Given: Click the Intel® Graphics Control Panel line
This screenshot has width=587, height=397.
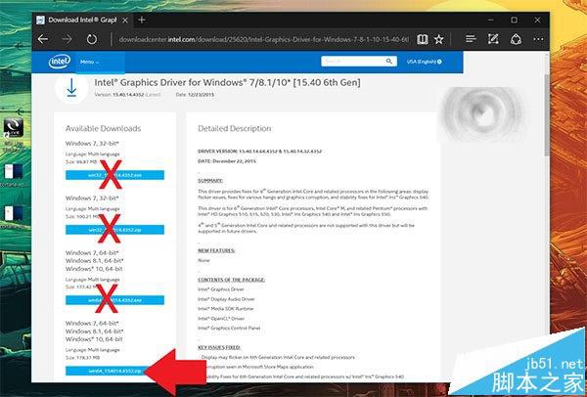Looking at the screenshot, I should pyautogui.click(x=229, y=329).
